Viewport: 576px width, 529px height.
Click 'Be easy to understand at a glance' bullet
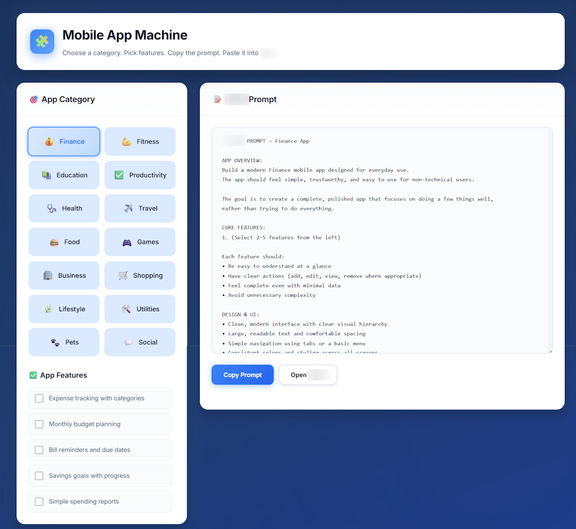[276, 266]
